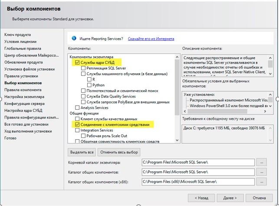
Task: Select the 'Готово' step
Action: (x=10, y=138)
